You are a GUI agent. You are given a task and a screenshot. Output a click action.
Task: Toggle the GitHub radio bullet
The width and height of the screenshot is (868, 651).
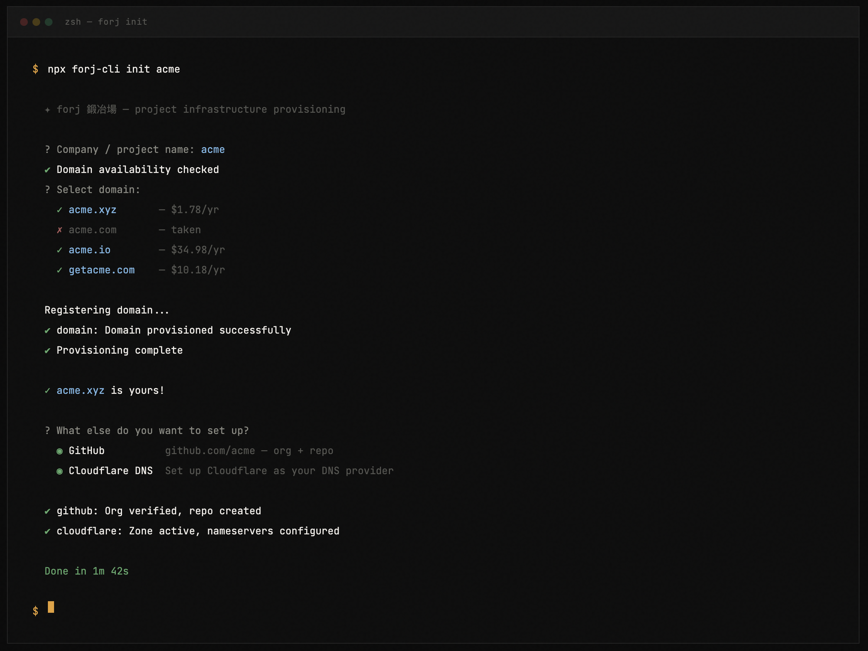[59, 451]
